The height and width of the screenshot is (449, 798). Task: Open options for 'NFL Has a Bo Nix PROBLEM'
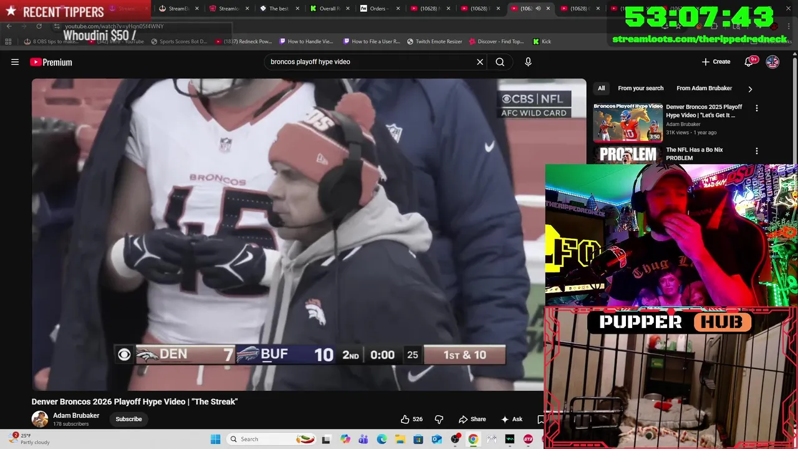757,151
